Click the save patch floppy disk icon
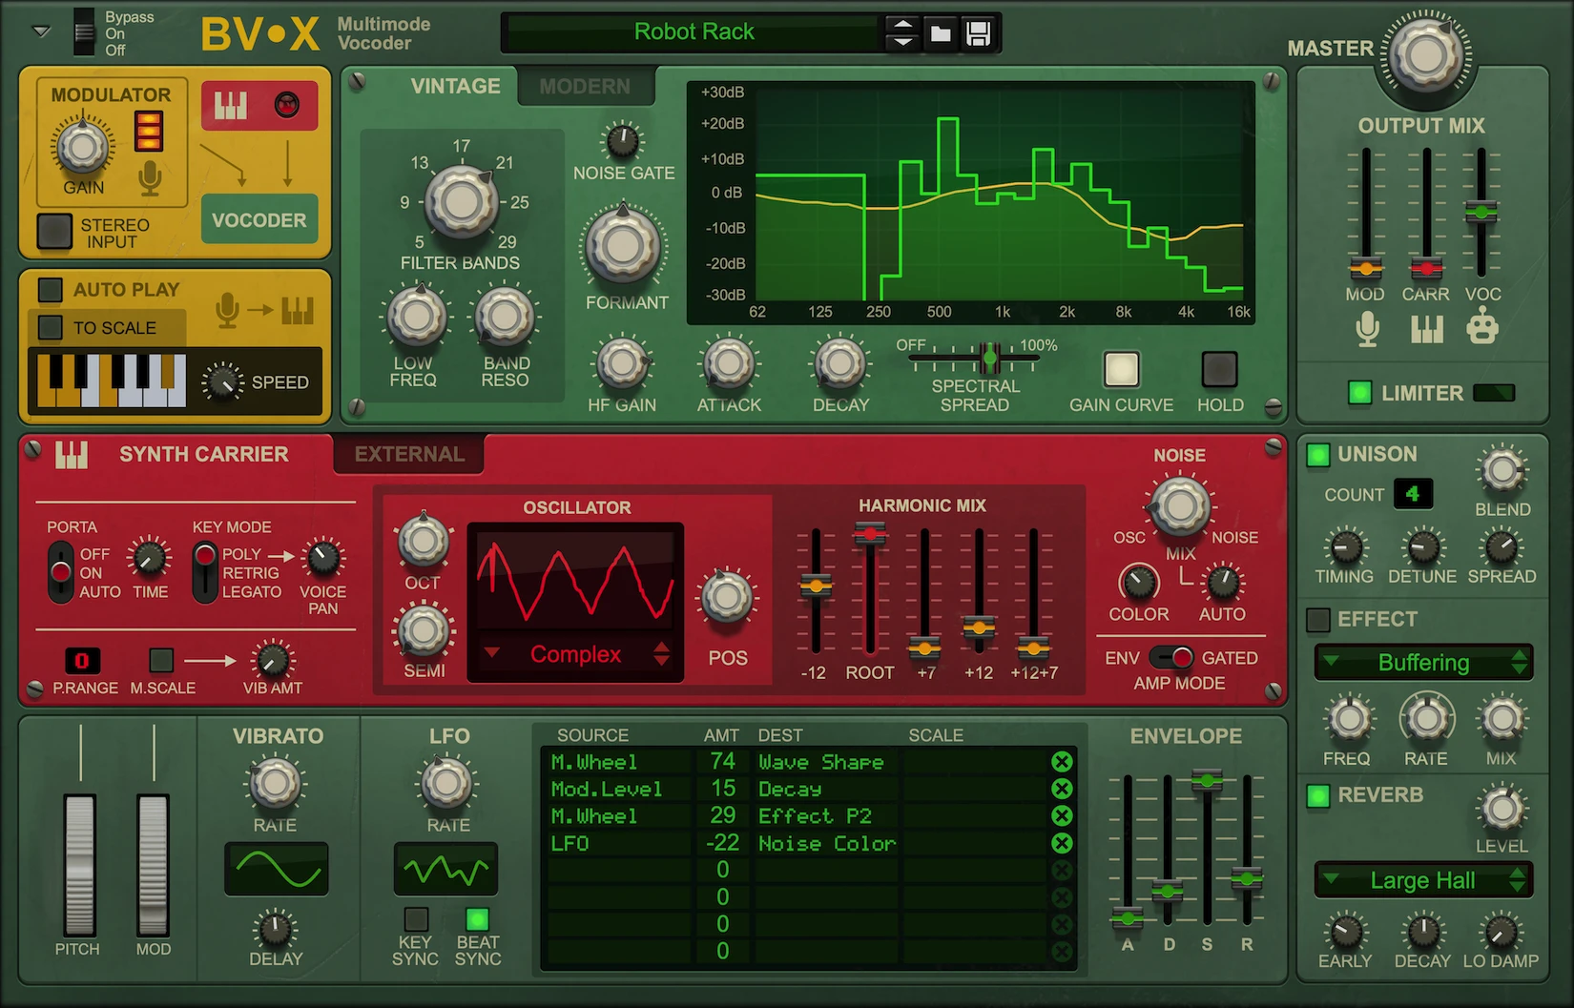Viewport: 1574px width, 1008px height. click(x=978, y=34)
